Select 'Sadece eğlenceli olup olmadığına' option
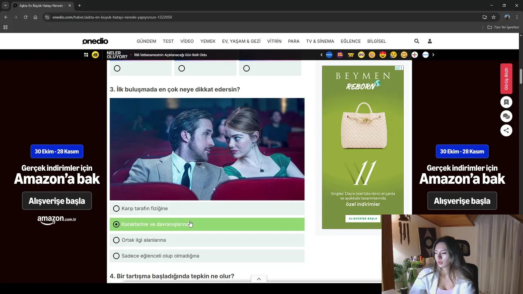This screenshot has width=523, height=294. coord(207,256)
